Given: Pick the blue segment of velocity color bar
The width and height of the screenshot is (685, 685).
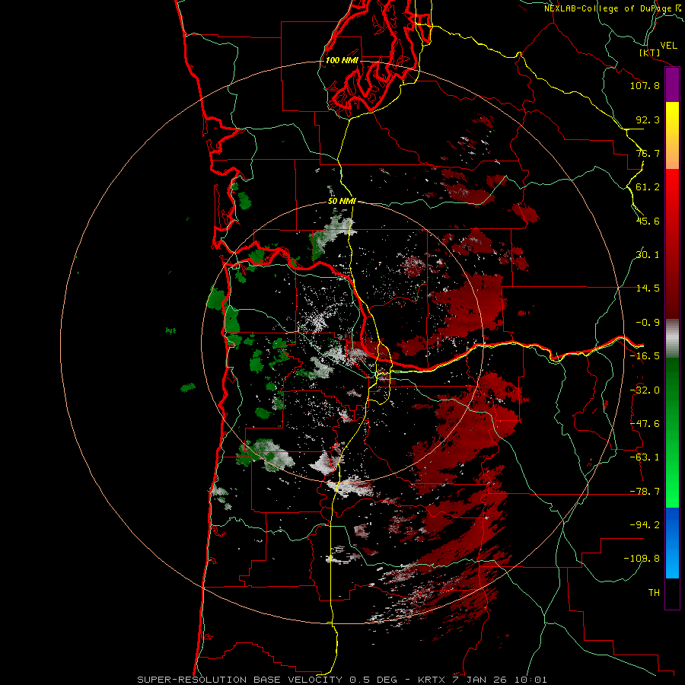Looking at the screenshot, I should (672, 543).
